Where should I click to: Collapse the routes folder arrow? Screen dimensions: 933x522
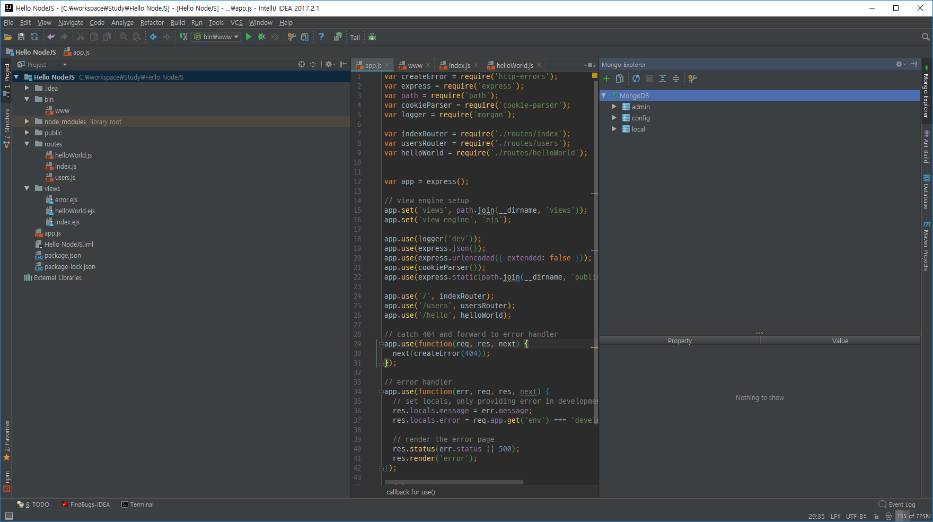27,144
